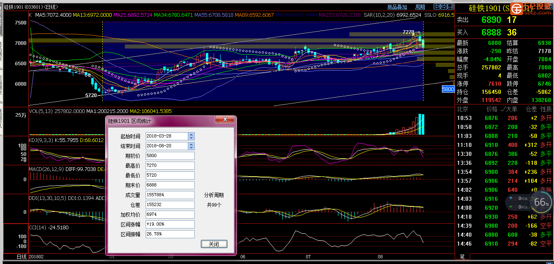Close the 区间统计 dialog with X
The image size is (554, 264).
point(225,120)
